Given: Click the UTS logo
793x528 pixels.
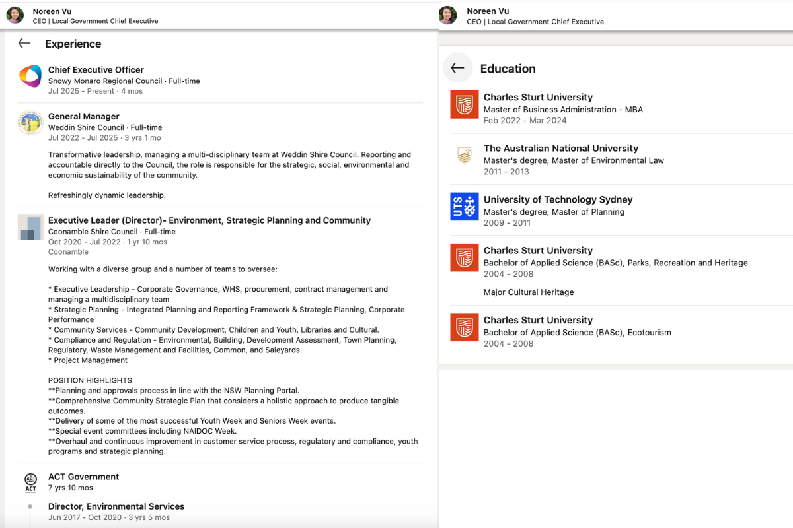Looking at the screenshot, I should click(464, 207).
